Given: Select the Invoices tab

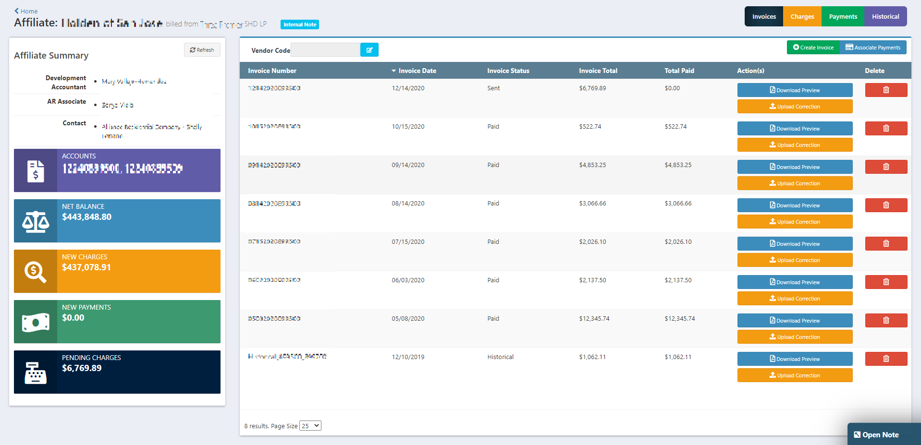Looking at the screenshot, I should coord(763,16).
